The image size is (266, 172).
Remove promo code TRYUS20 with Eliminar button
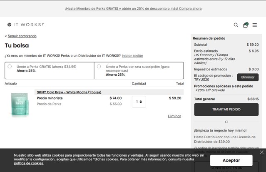pos(248,77)
